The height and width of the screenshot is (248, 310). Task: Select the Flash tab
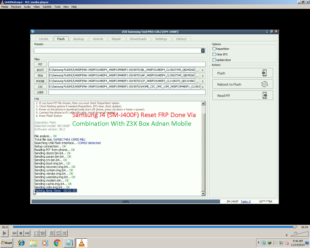[x=61, y=39]
